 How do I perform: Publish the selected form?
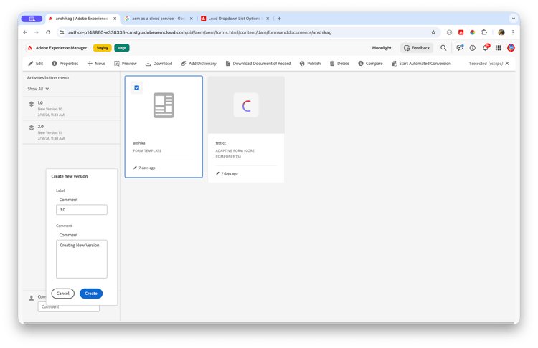pyautogui.click(x=310, y=63)
